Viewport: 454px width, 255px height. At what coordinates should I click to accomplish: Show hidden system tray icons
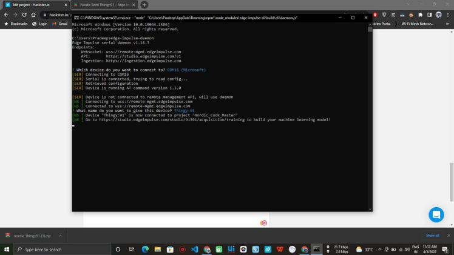(x=379, y=249)
